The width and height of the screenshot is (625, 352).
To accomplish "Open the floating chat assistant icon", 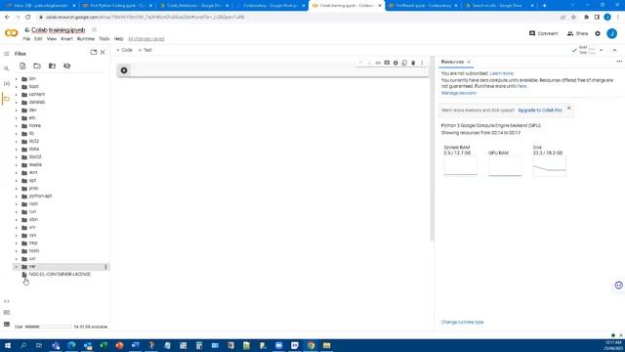I will pyautogui.click(x=618, y=286).
